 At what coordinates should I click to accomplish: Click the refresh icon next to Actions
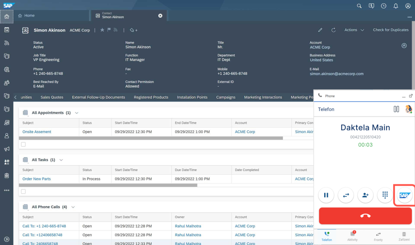click(334, 30)
